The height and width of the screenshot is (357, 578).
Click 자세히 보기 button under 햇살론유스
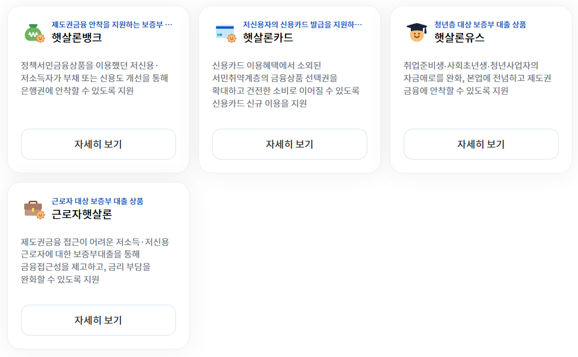tap(481, 144)
